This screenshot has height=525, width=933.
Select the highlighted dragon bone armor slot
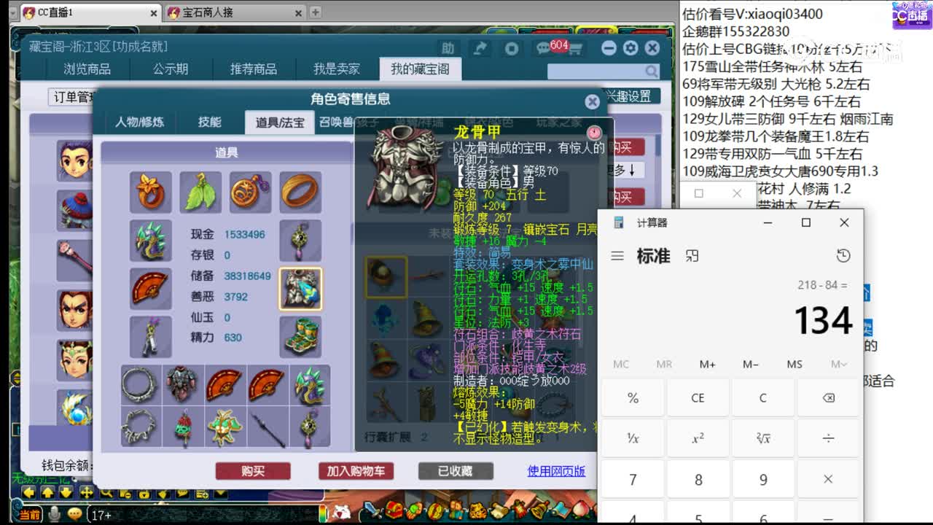pyautogui.click(x=300, y=289)
